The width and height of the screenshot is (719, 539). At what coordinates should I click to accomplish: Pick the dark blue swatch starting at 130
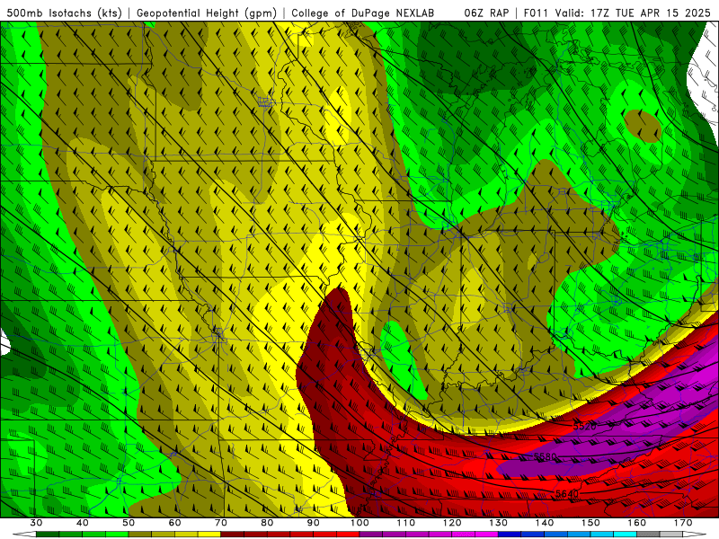point(510,535)
